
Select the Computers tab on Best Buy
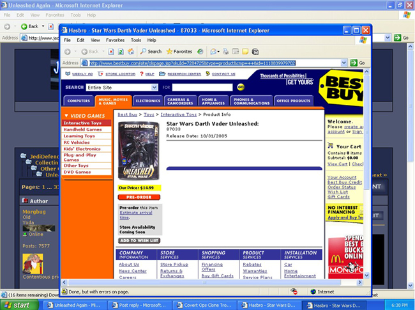point(79,101)
